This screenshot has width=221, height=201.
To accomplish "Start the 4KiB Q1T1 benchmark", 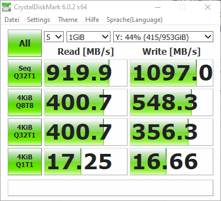I will 25,162.
